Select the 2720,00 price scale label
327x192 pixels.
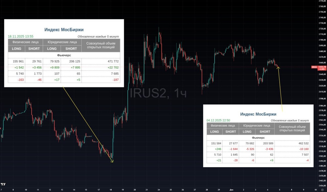pos(322,29)
